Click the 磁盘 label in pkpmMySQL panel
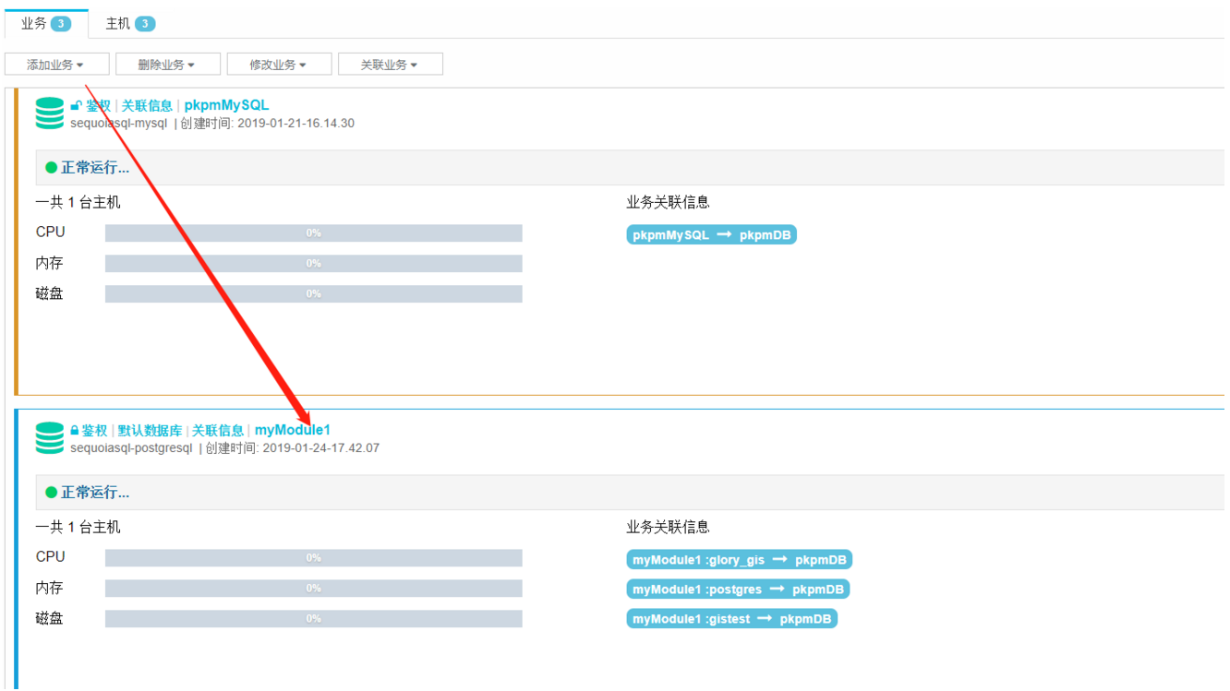The image size is (1230, 691). 50,293
